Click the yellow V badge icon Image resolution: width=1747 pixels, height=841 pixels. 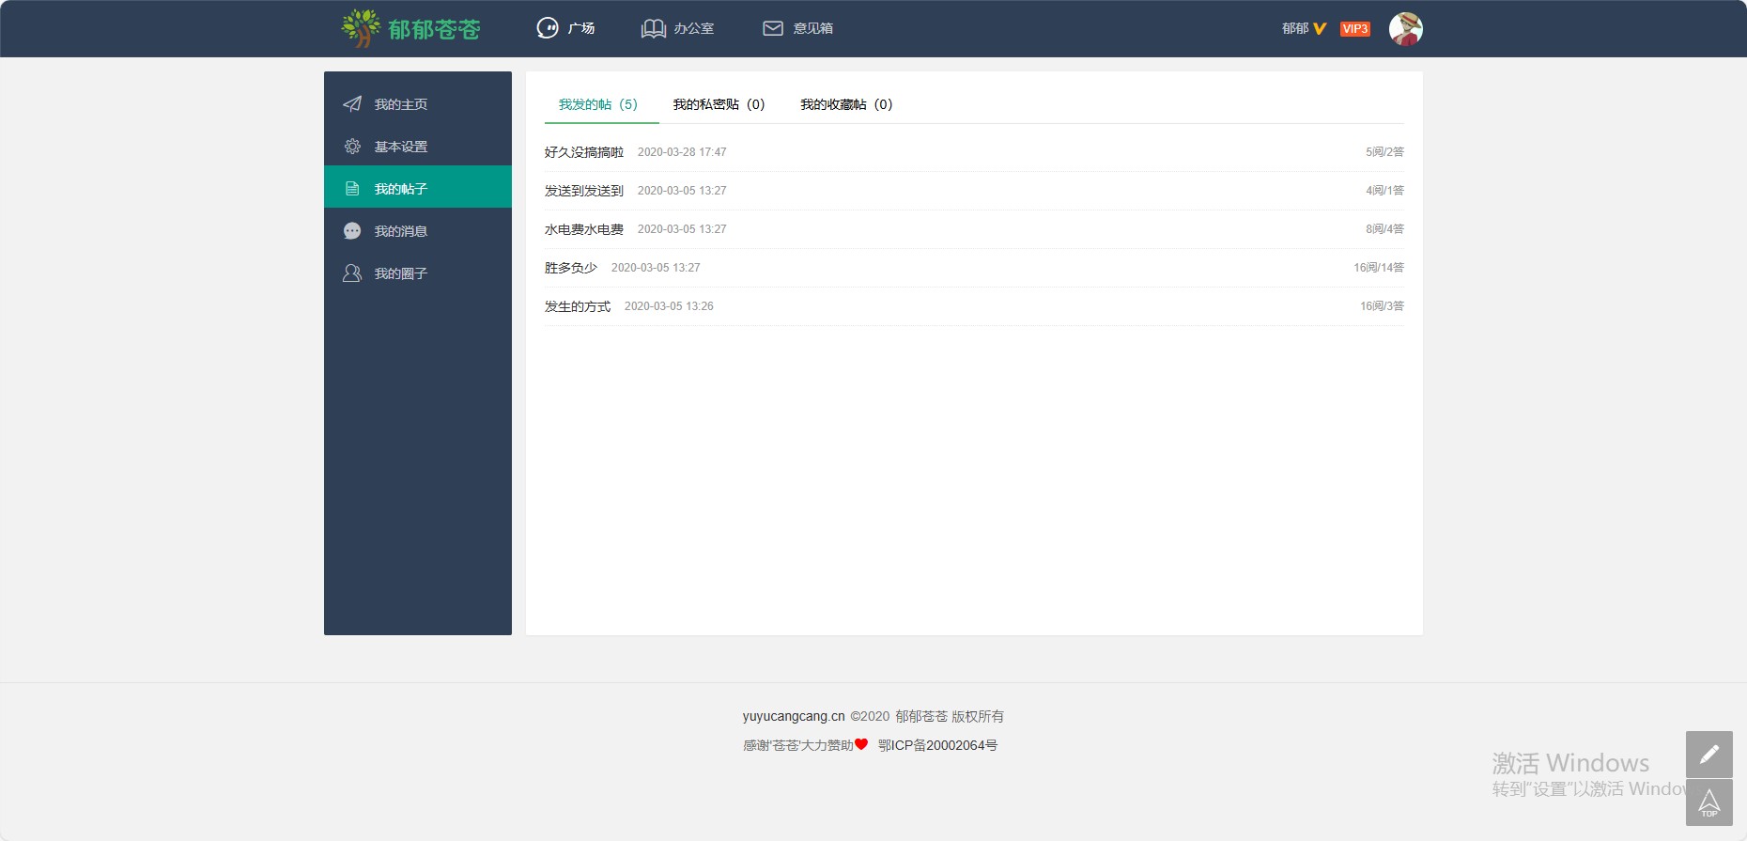[x=1320, y=28]
